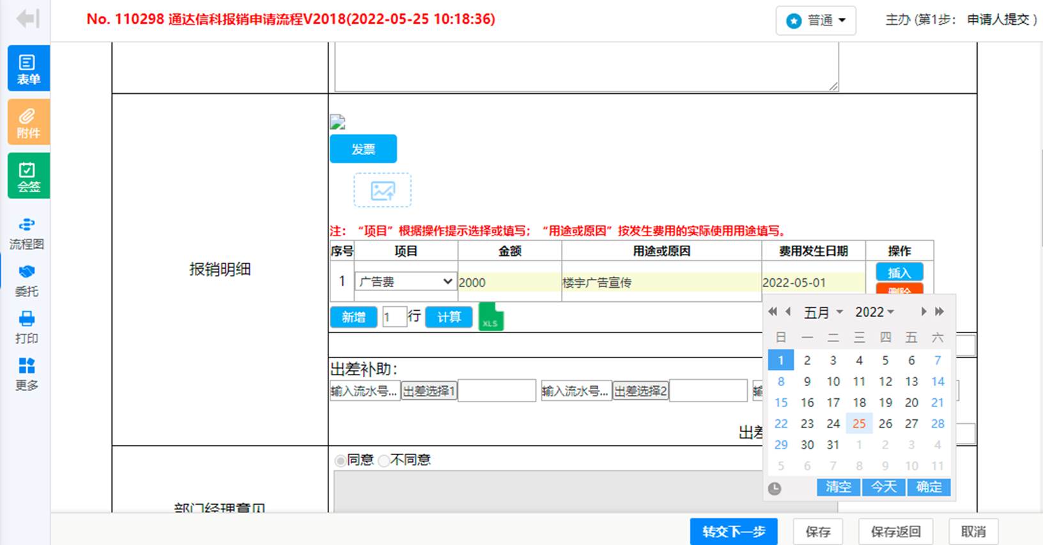1043x545 pixels.
Task: Select day 31 in the calendar
Action: (833, 444)
